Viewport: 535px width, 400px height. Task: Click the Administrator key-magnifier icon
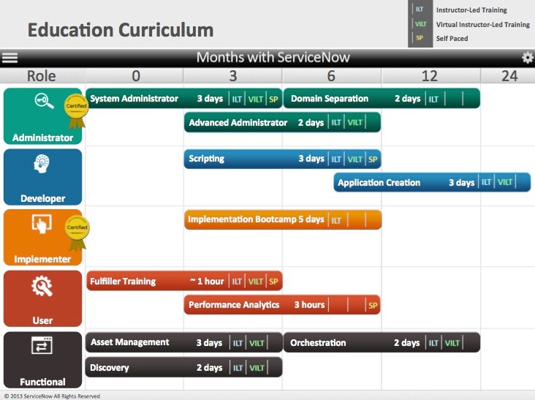pos(44,101)
